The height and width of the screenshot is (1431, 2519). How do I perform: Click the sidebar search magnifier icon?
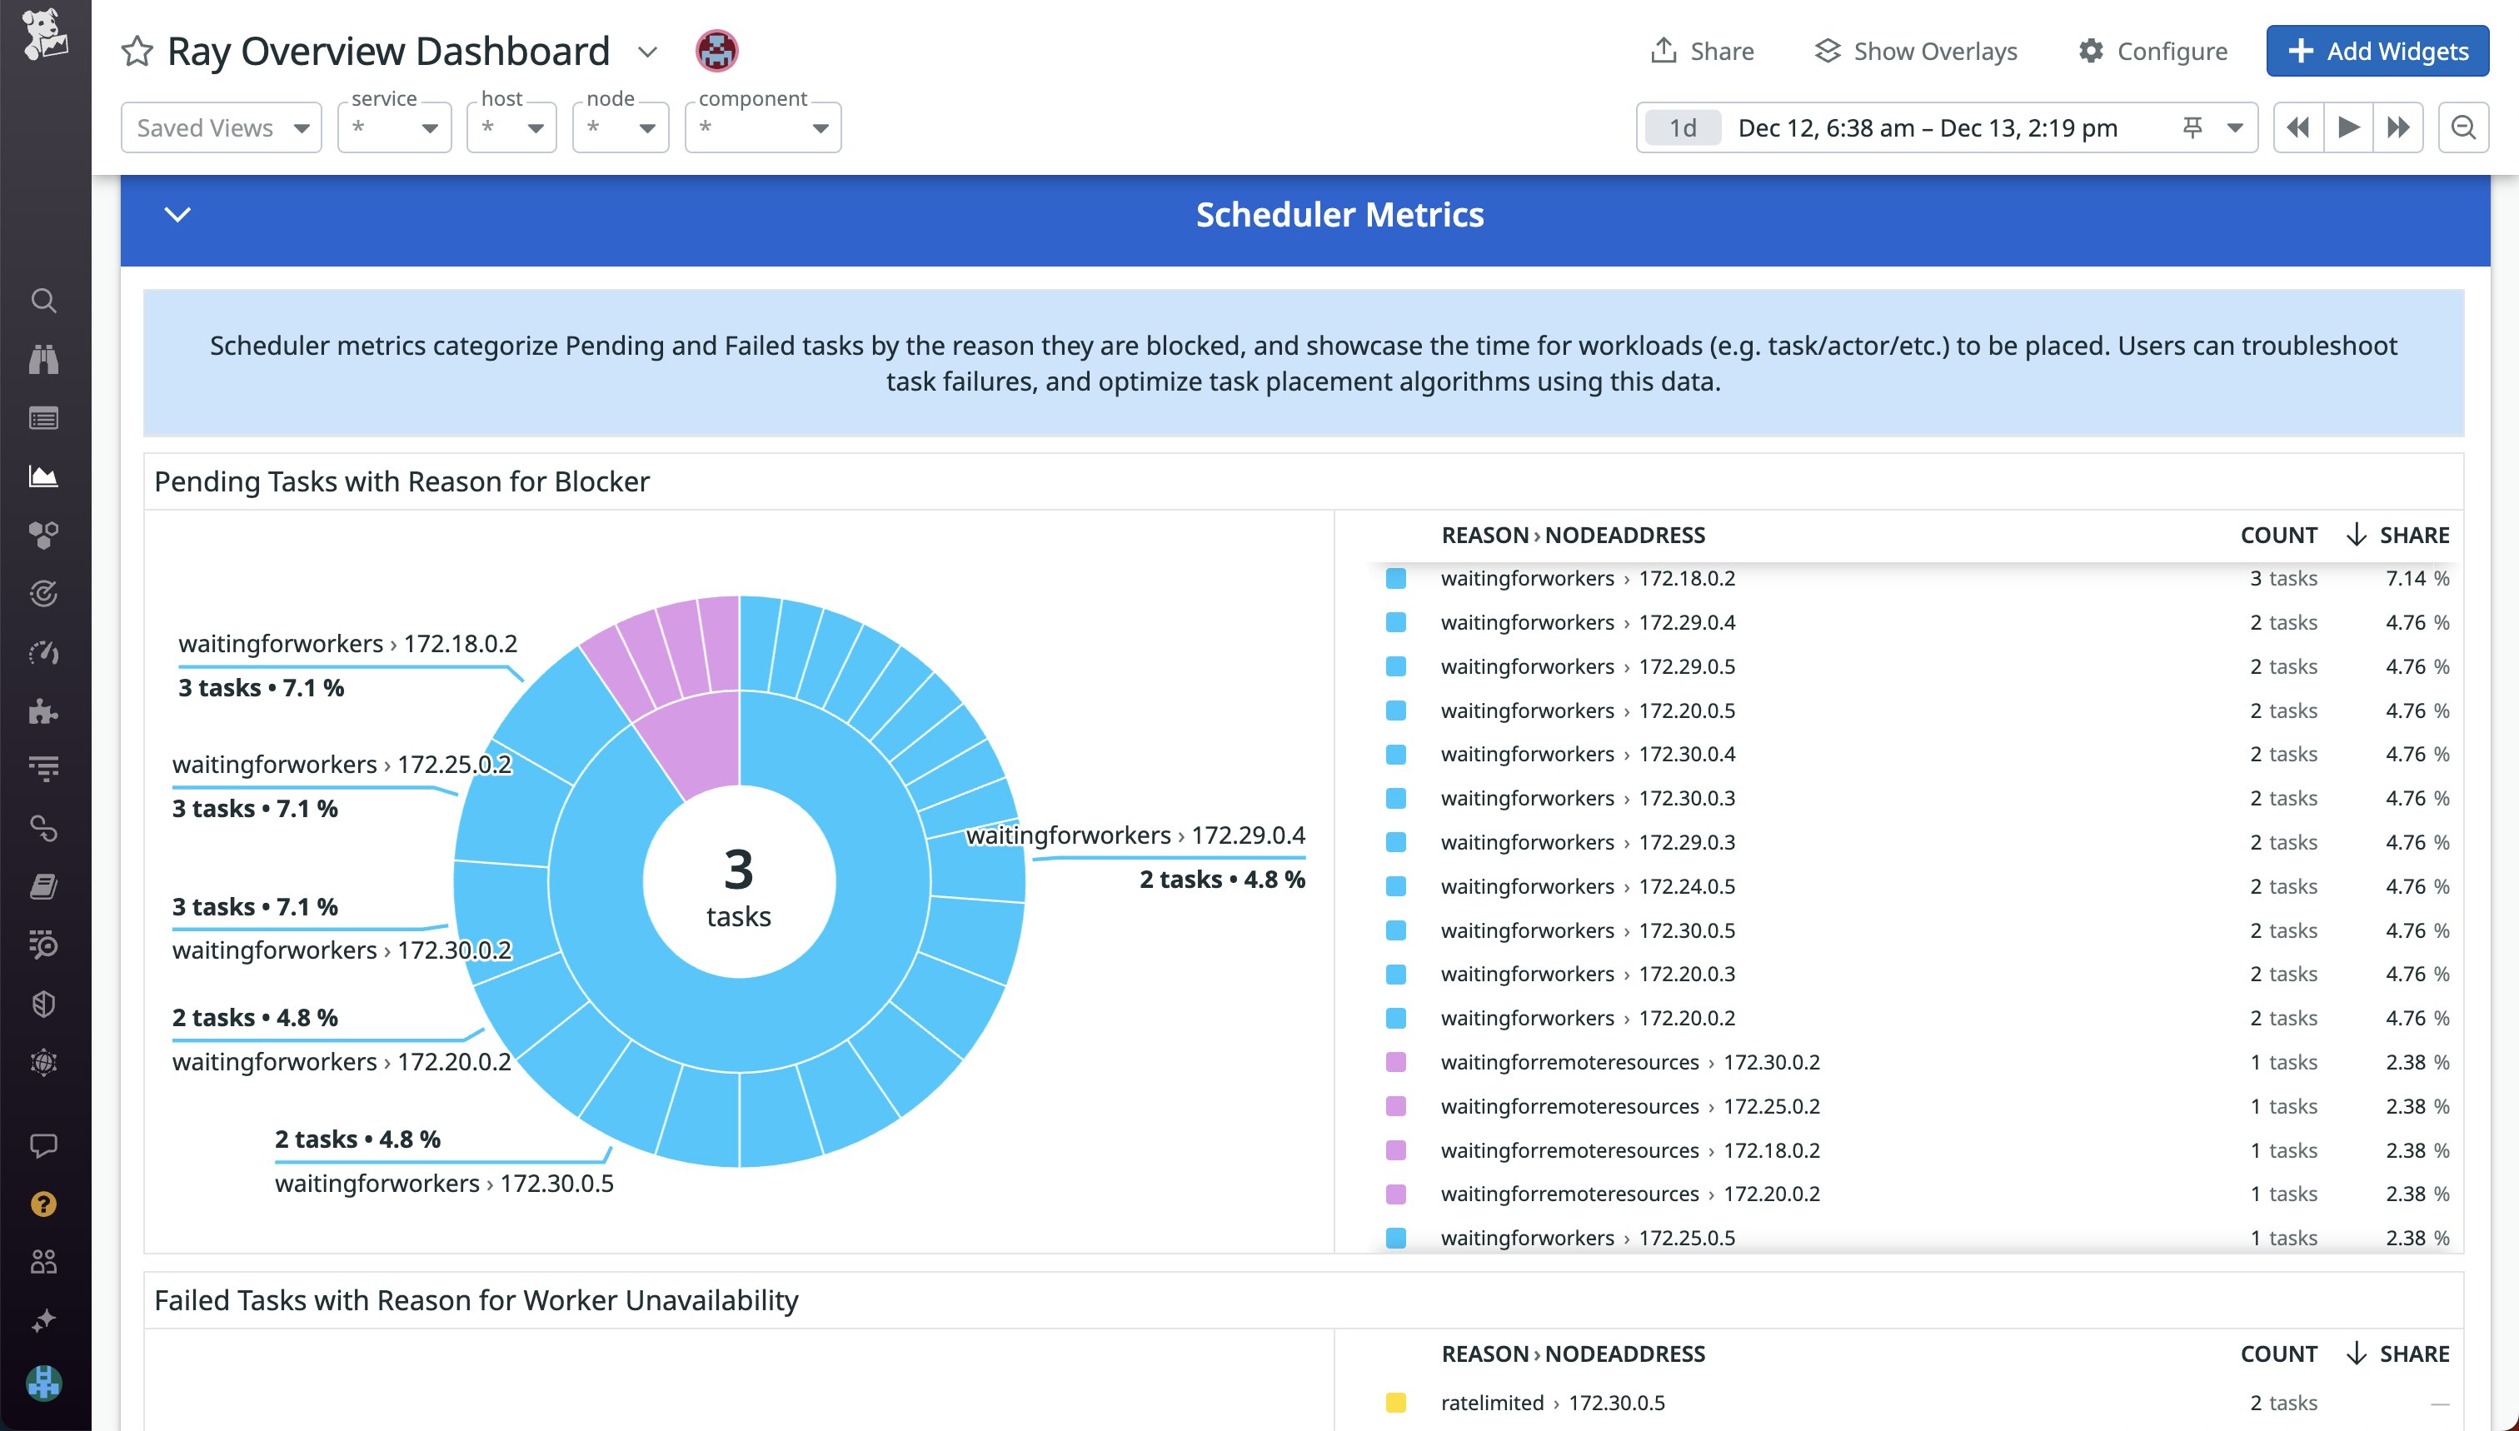click(43, 300)
